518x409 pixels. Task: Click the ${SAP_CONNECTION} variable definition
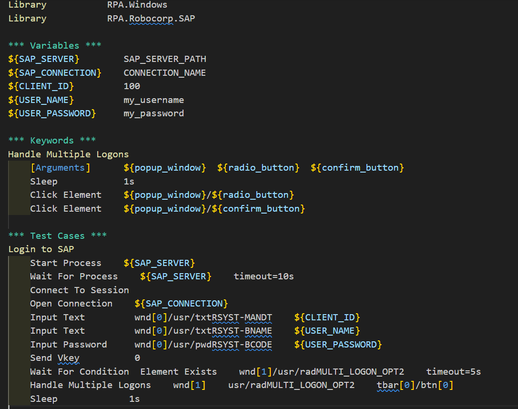(54, 72)
